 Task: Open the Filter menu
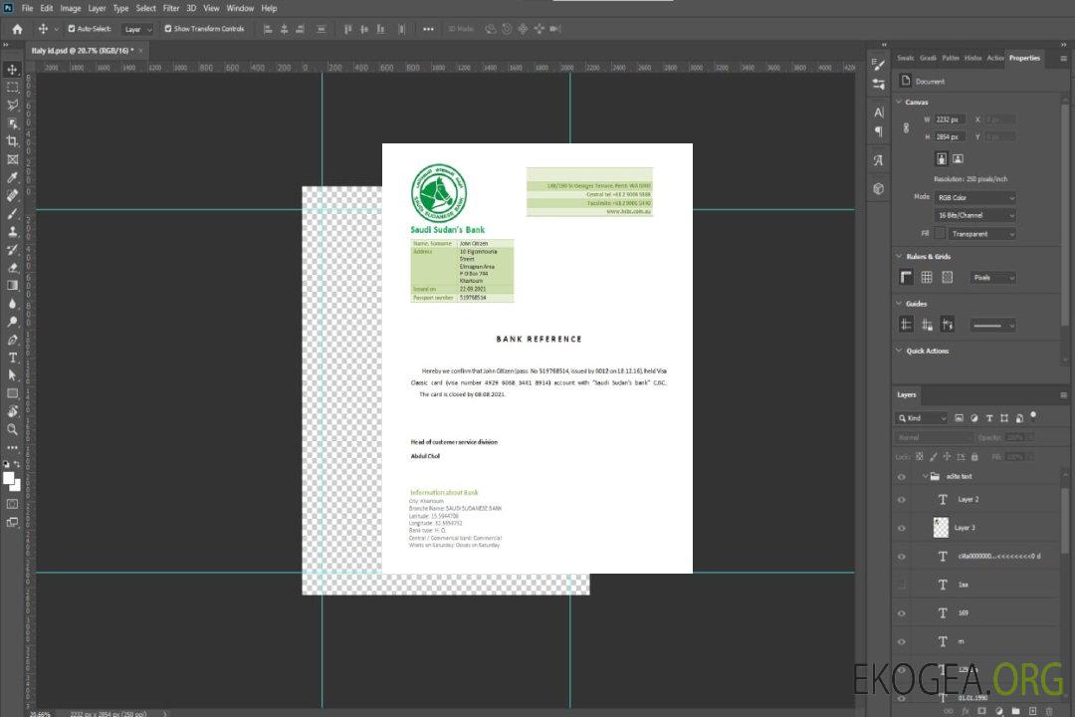click(171, 8)
